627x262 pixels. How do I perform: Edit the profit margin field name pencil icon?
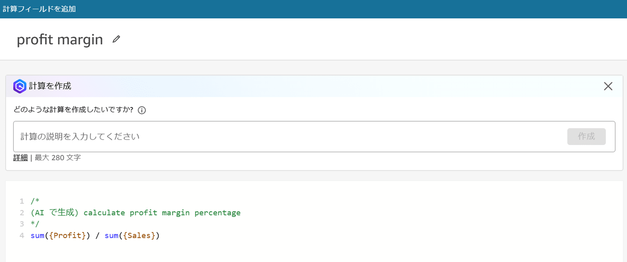click(116, 39)
